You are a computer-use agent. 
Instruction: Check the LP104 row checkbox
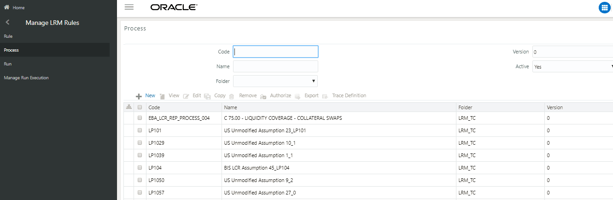point(140,168)
